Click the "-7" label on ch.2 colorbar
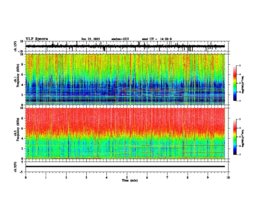Viewport: 257px width, 199px height. 239,155
